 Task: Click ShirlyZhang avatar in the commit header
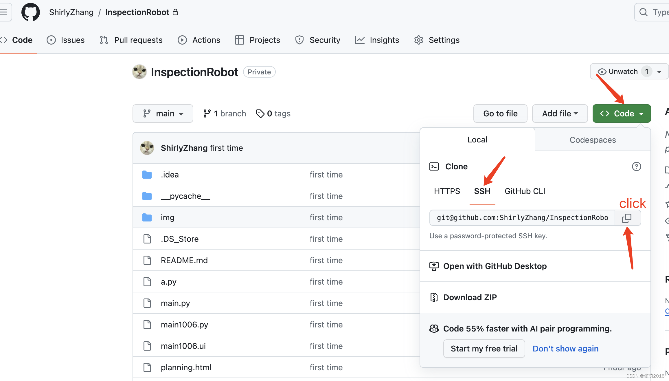pyautogui.click(x=147, y=148)
